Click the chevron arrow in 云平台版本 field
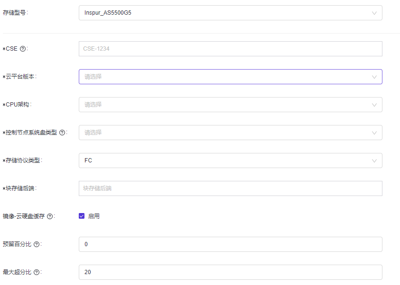Viewport: 400px width, 285px height. point(374,77)
